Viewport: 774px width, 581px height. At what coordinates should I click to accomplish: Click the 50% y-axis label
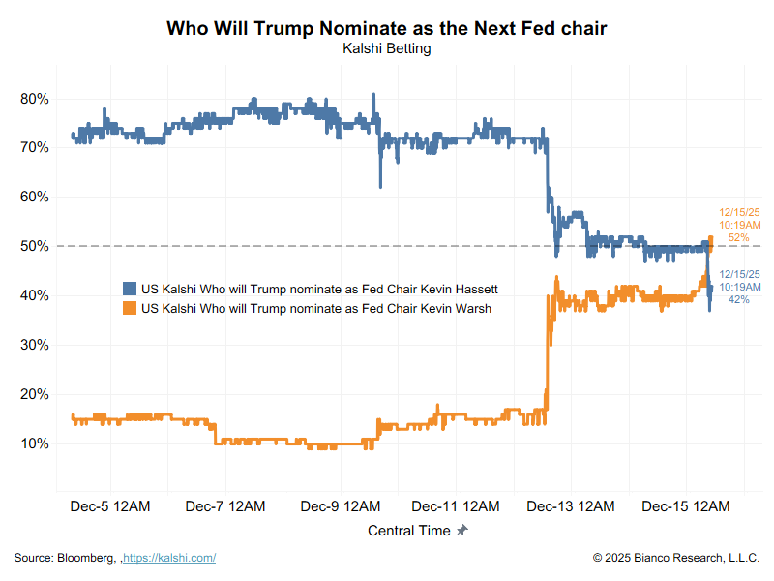pyautogui.click(x=35, y=246)
